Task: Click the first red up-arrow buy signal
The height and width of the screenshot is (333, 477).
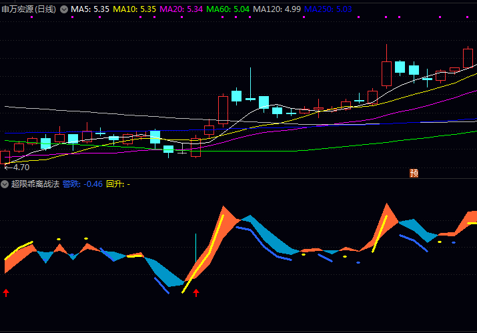Action: point(6,292)
